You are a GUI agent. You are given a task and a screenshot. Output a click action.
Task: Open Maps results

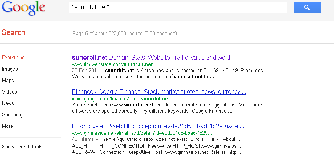point(8,81)
